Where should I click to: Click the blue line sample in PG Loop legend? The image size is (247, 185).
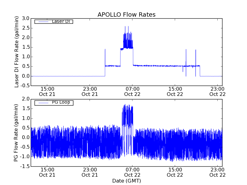(x=43, y=102)
